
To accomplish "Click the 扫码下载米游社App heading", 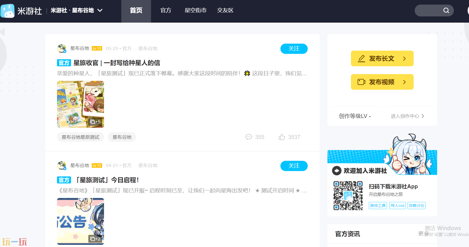I will click(x=393, y=186).
